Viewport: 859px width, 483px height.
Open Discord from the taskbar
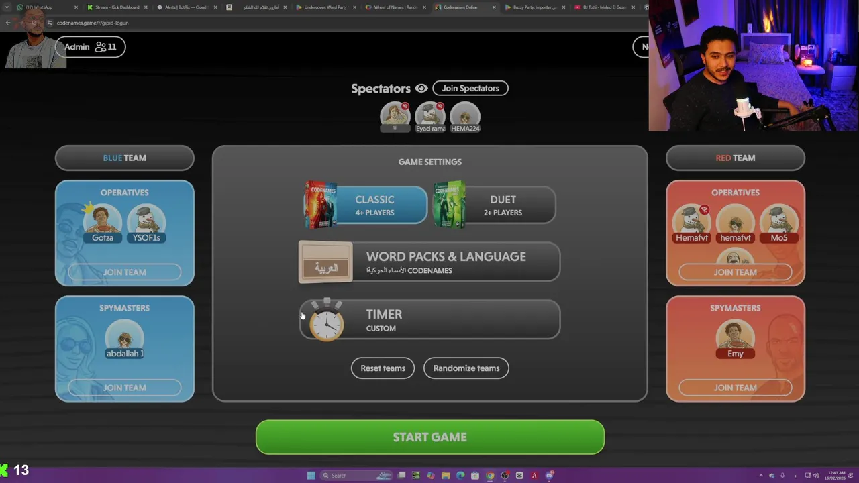click(549, 476)
